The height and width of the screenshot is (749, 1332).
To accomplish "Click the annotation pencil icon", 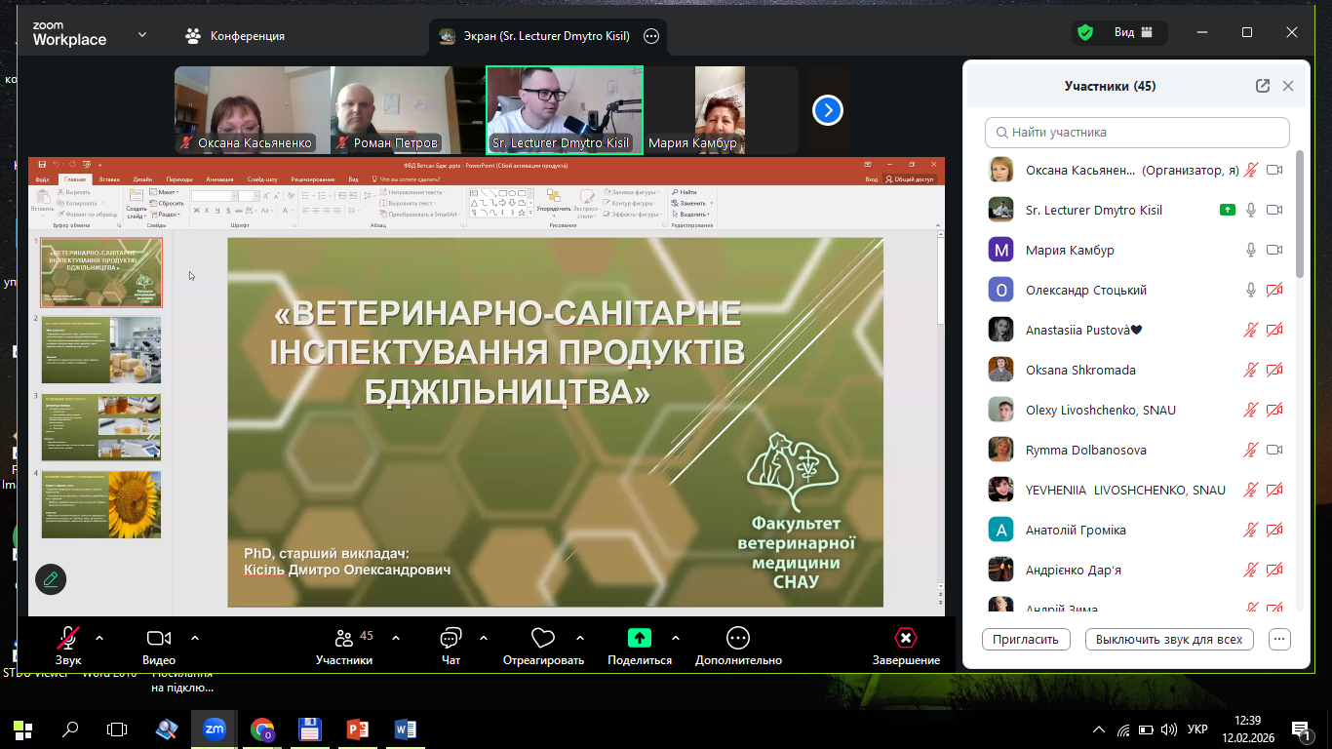I will [51, 579].
